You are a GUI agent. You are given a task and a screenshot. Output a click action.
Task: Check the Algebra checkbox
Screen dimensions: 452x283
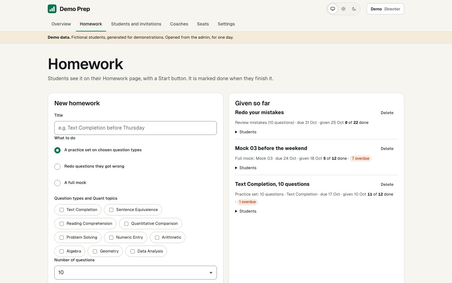pos(62,251)
